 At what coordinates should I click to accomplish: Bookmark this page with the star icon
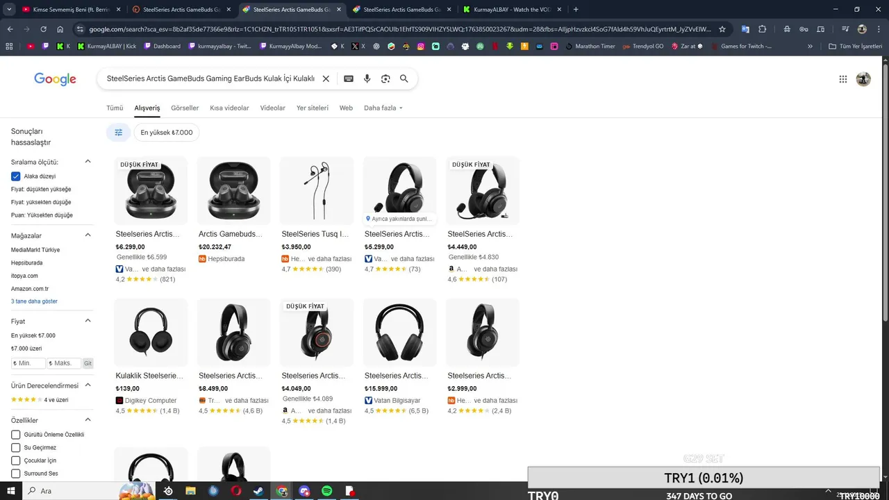(722, 29)
